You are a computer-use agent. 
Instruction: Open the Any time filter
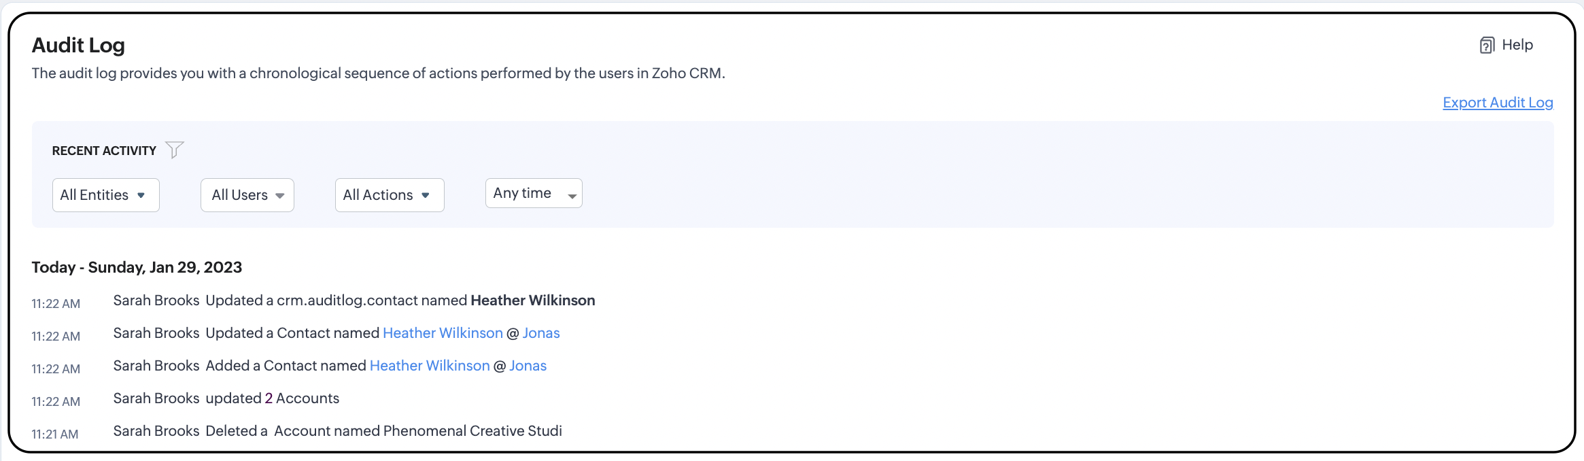click(533, 193)
